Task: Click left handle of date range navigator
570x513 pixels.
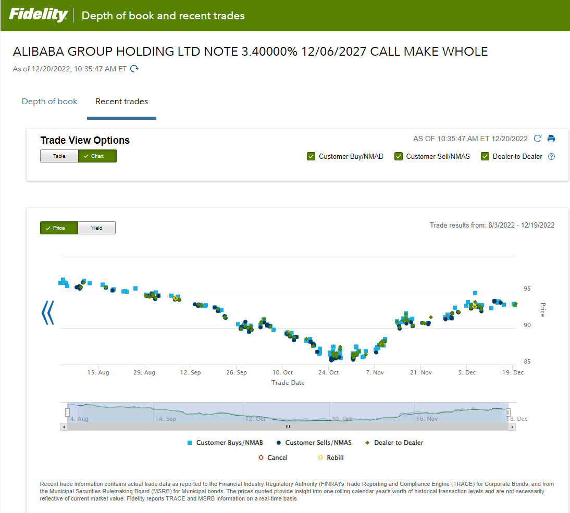Action: [67, 412]
